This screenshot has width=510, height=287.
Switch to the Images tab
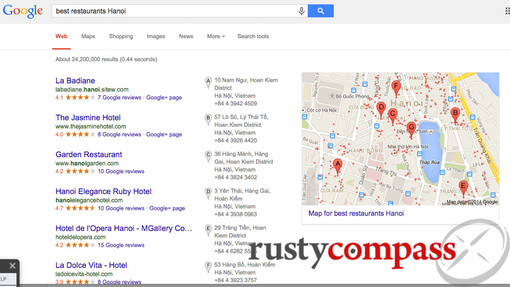tap(156, 37)
